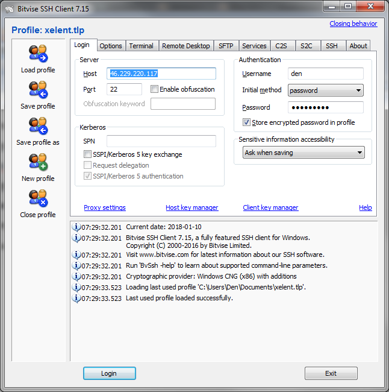
Task: Create a New profile via its icon
Action: click(38, 162)
